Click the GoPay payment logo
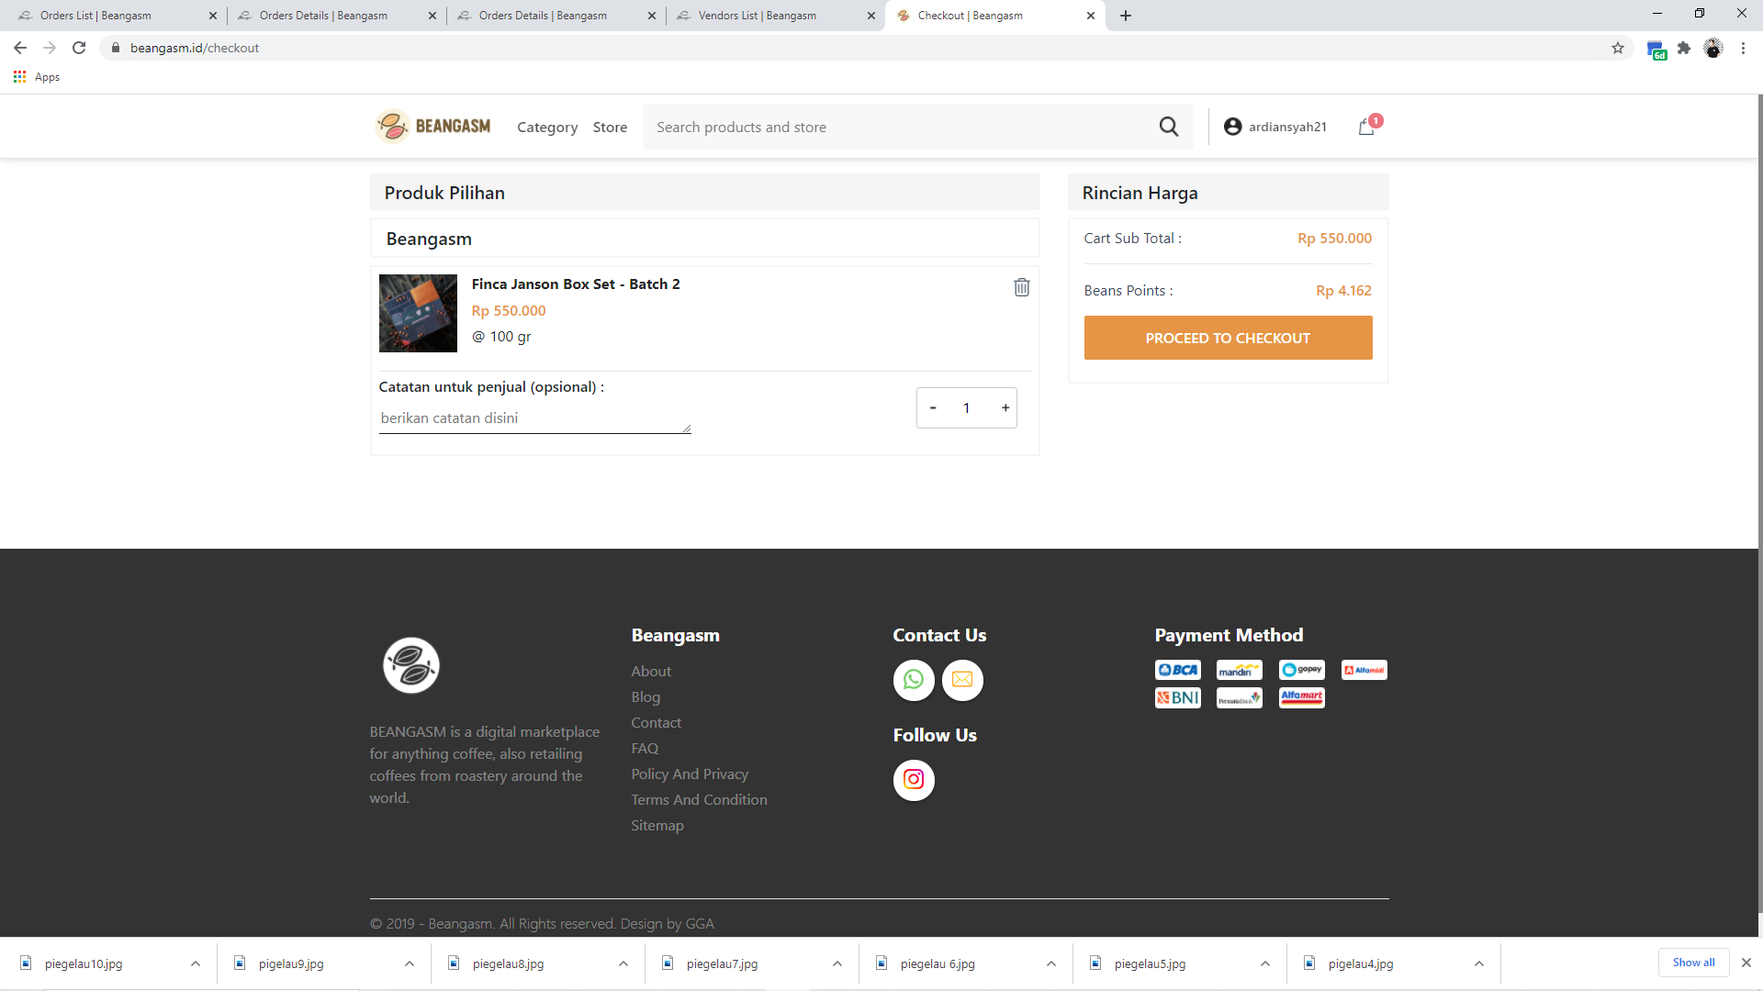This screenshot has height=991, width=1763. [1302, 670]
